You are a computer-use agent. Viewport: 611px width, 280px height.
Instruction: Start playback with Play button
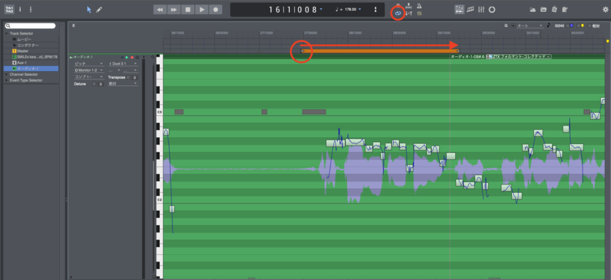[x=202, y=10]
